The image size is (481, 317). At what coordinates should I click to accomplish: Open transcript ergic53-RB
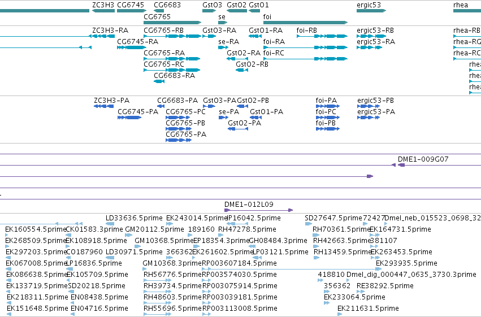[x=371, y=36]
